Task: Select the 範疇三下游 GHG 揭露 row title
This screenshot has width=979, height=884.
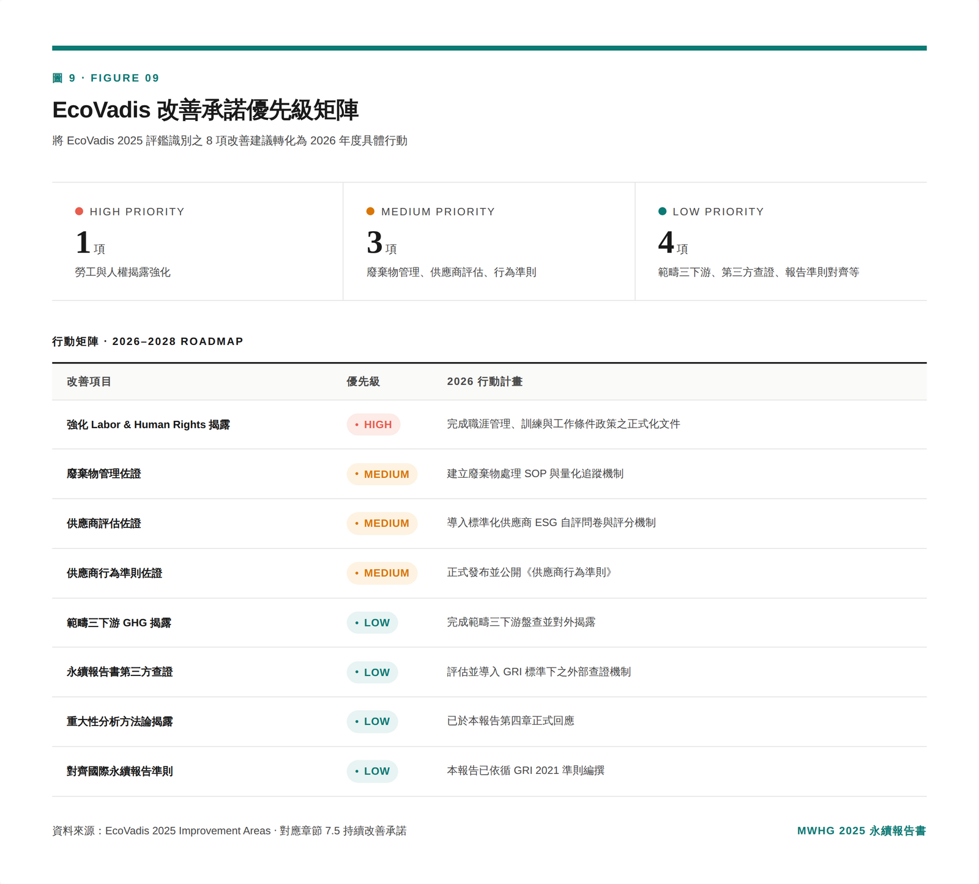Action: 119,623
